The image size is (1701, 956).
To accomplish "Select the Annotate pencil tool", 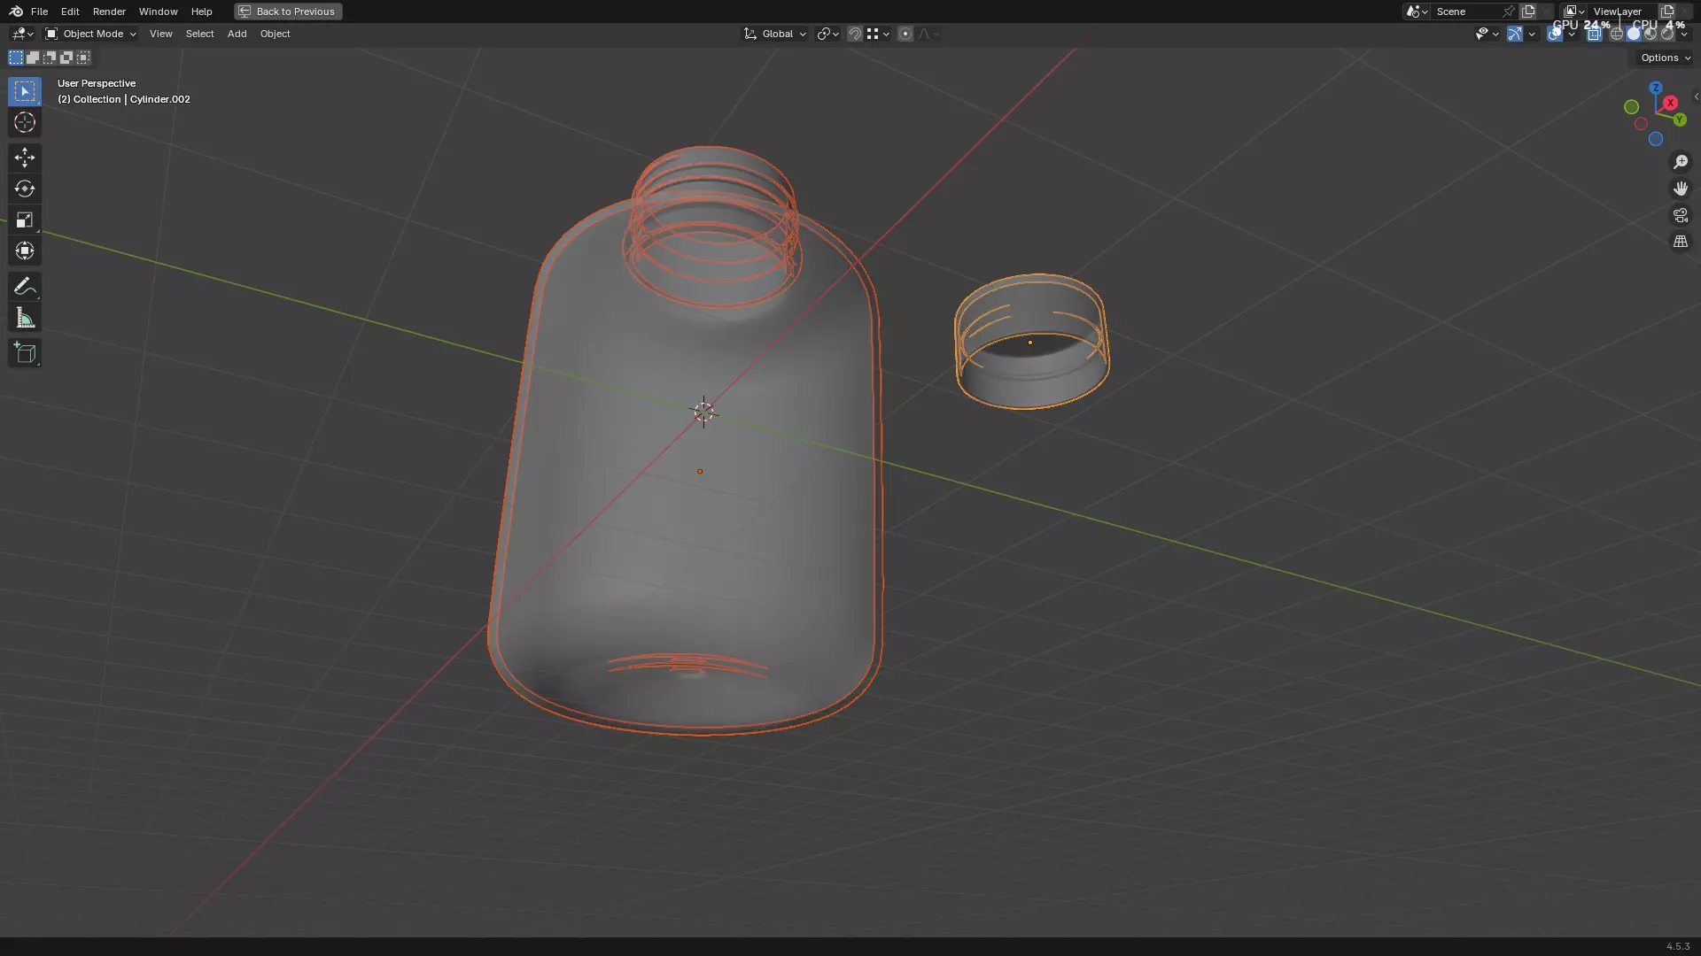I will tap(25, 287).
